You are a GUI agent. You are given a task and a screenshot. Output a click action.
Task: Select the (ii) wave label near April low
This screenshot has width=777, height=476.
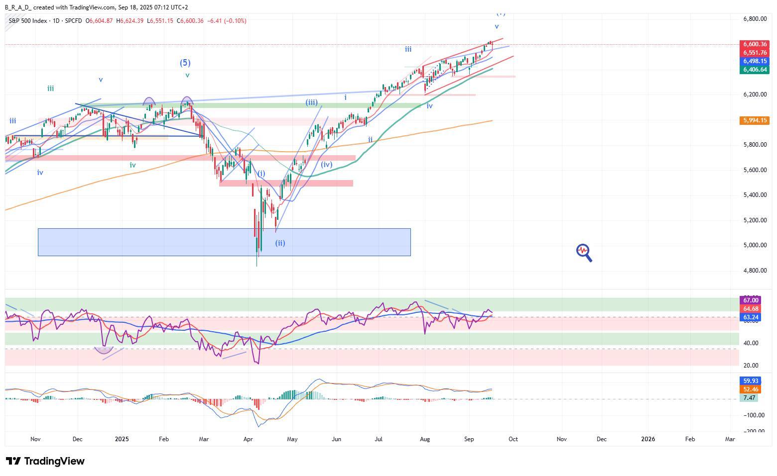point(280,243)
